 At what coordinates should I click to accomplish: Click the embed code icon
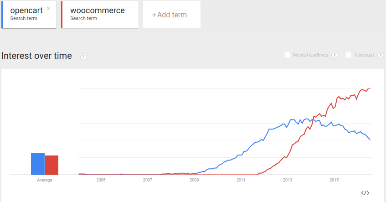pyautogui.click(x=365, y=193)
